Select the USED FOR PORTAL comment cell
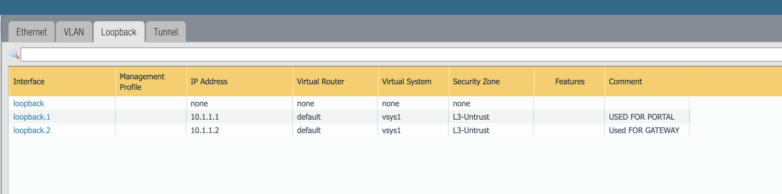 642,117
